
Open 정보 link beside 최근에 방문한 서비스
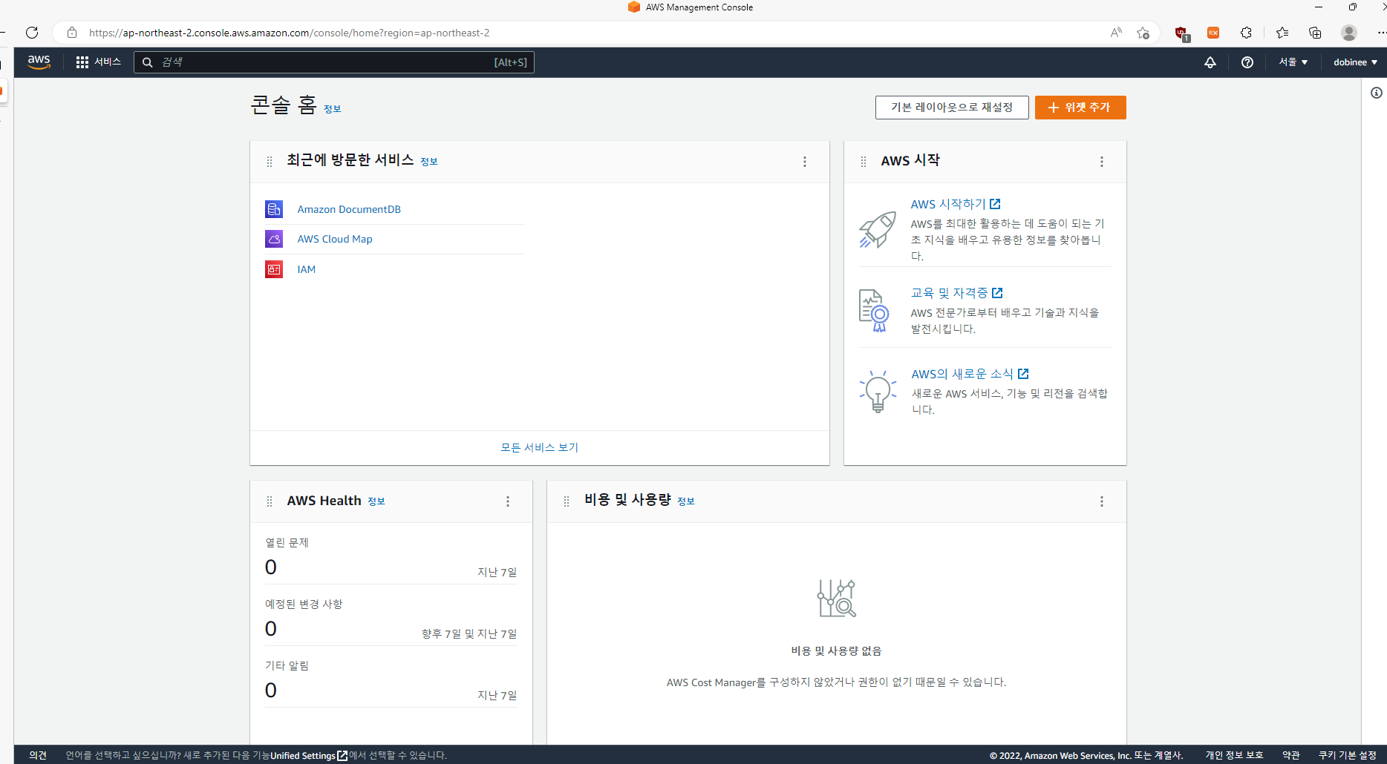point(429,162)
